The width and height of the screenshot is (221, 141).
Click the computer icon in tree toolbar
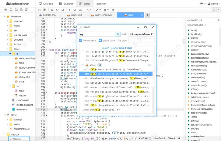click(x=11, y=10)
